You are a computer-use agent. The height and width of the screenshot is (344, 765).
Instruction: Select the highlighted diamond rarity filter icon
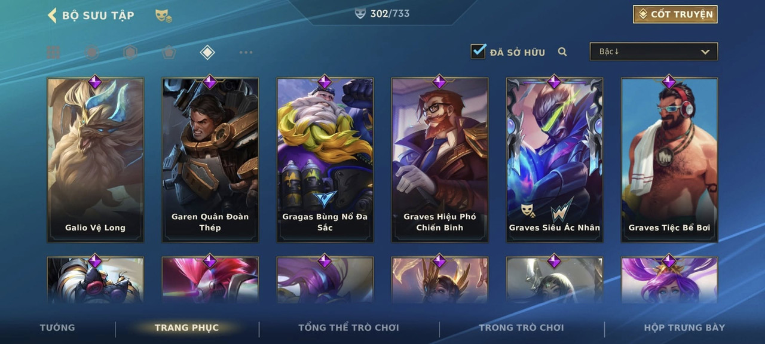click(207, 53)
